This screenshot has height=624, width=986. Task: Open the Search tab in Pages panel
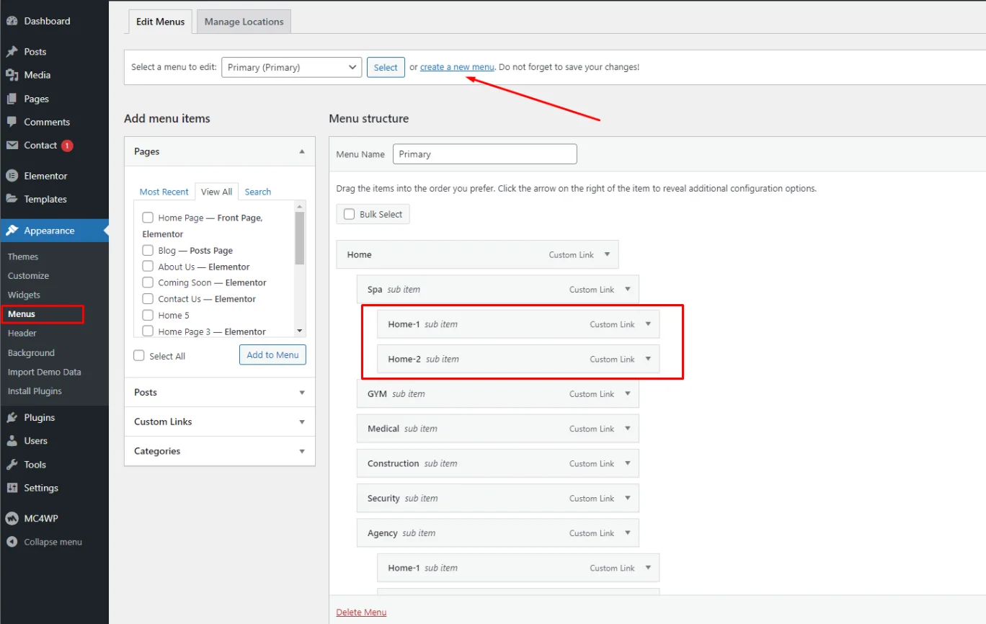click(257, 192)
